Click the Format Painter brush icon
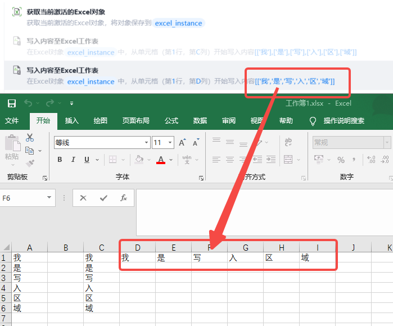393x326 pixels. [x=30, y=163]
